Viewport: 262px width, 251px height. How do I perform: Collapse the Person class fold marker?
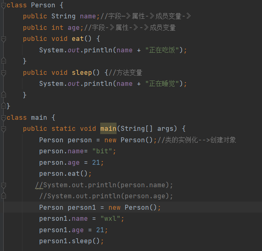coord(4,5)
